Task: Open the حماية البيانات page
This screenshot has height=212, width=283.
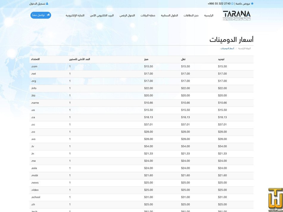Action: point(148,15)
